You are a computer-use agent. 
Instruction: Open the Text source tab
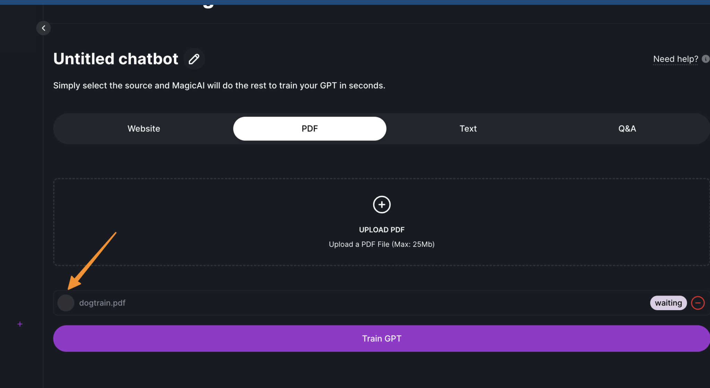pyautogui.click(x=468, y=129)
